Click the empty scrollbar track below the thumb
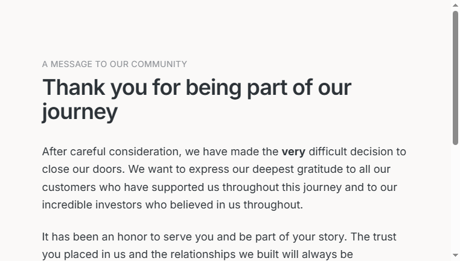The image size is (460, 261). [455, 198]
